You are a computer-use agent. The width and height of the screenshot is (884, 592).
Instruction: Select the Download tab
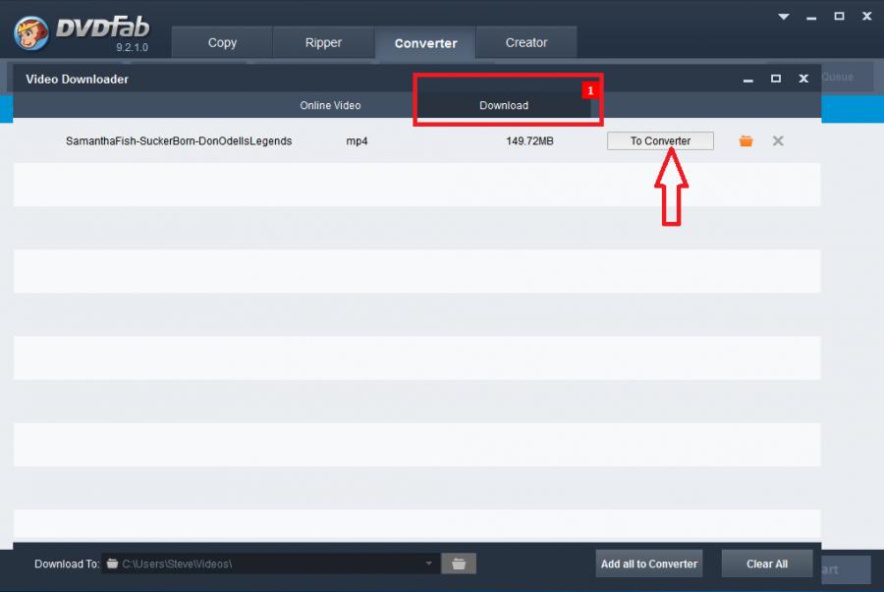click(504, 105)
